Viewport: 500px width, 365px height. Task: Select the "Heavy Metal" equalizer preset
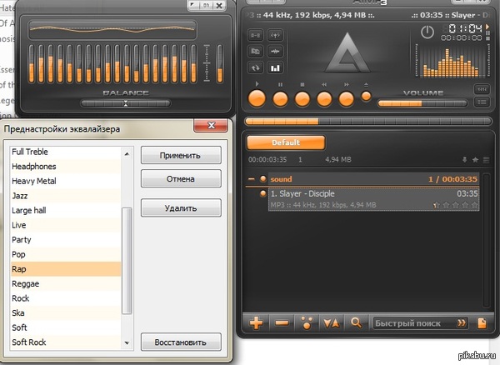pos(34,181)
